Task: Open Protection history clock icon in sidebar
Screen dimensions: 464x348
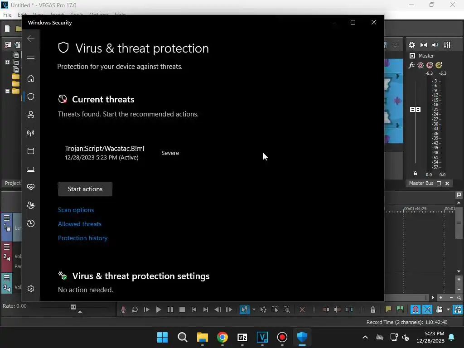Action: 31,223
